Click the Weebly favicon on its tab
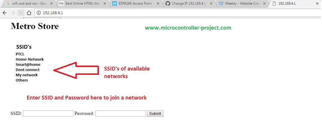Screen dimensions: 322x125 coord(221,3)
